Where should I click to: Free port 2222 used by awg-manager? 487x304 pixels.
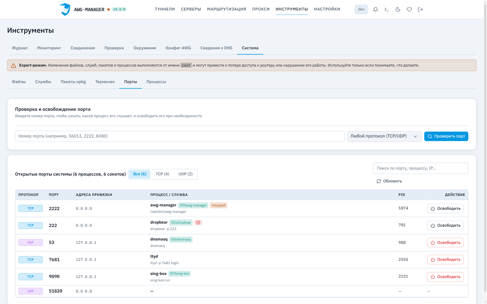[445, 208]
